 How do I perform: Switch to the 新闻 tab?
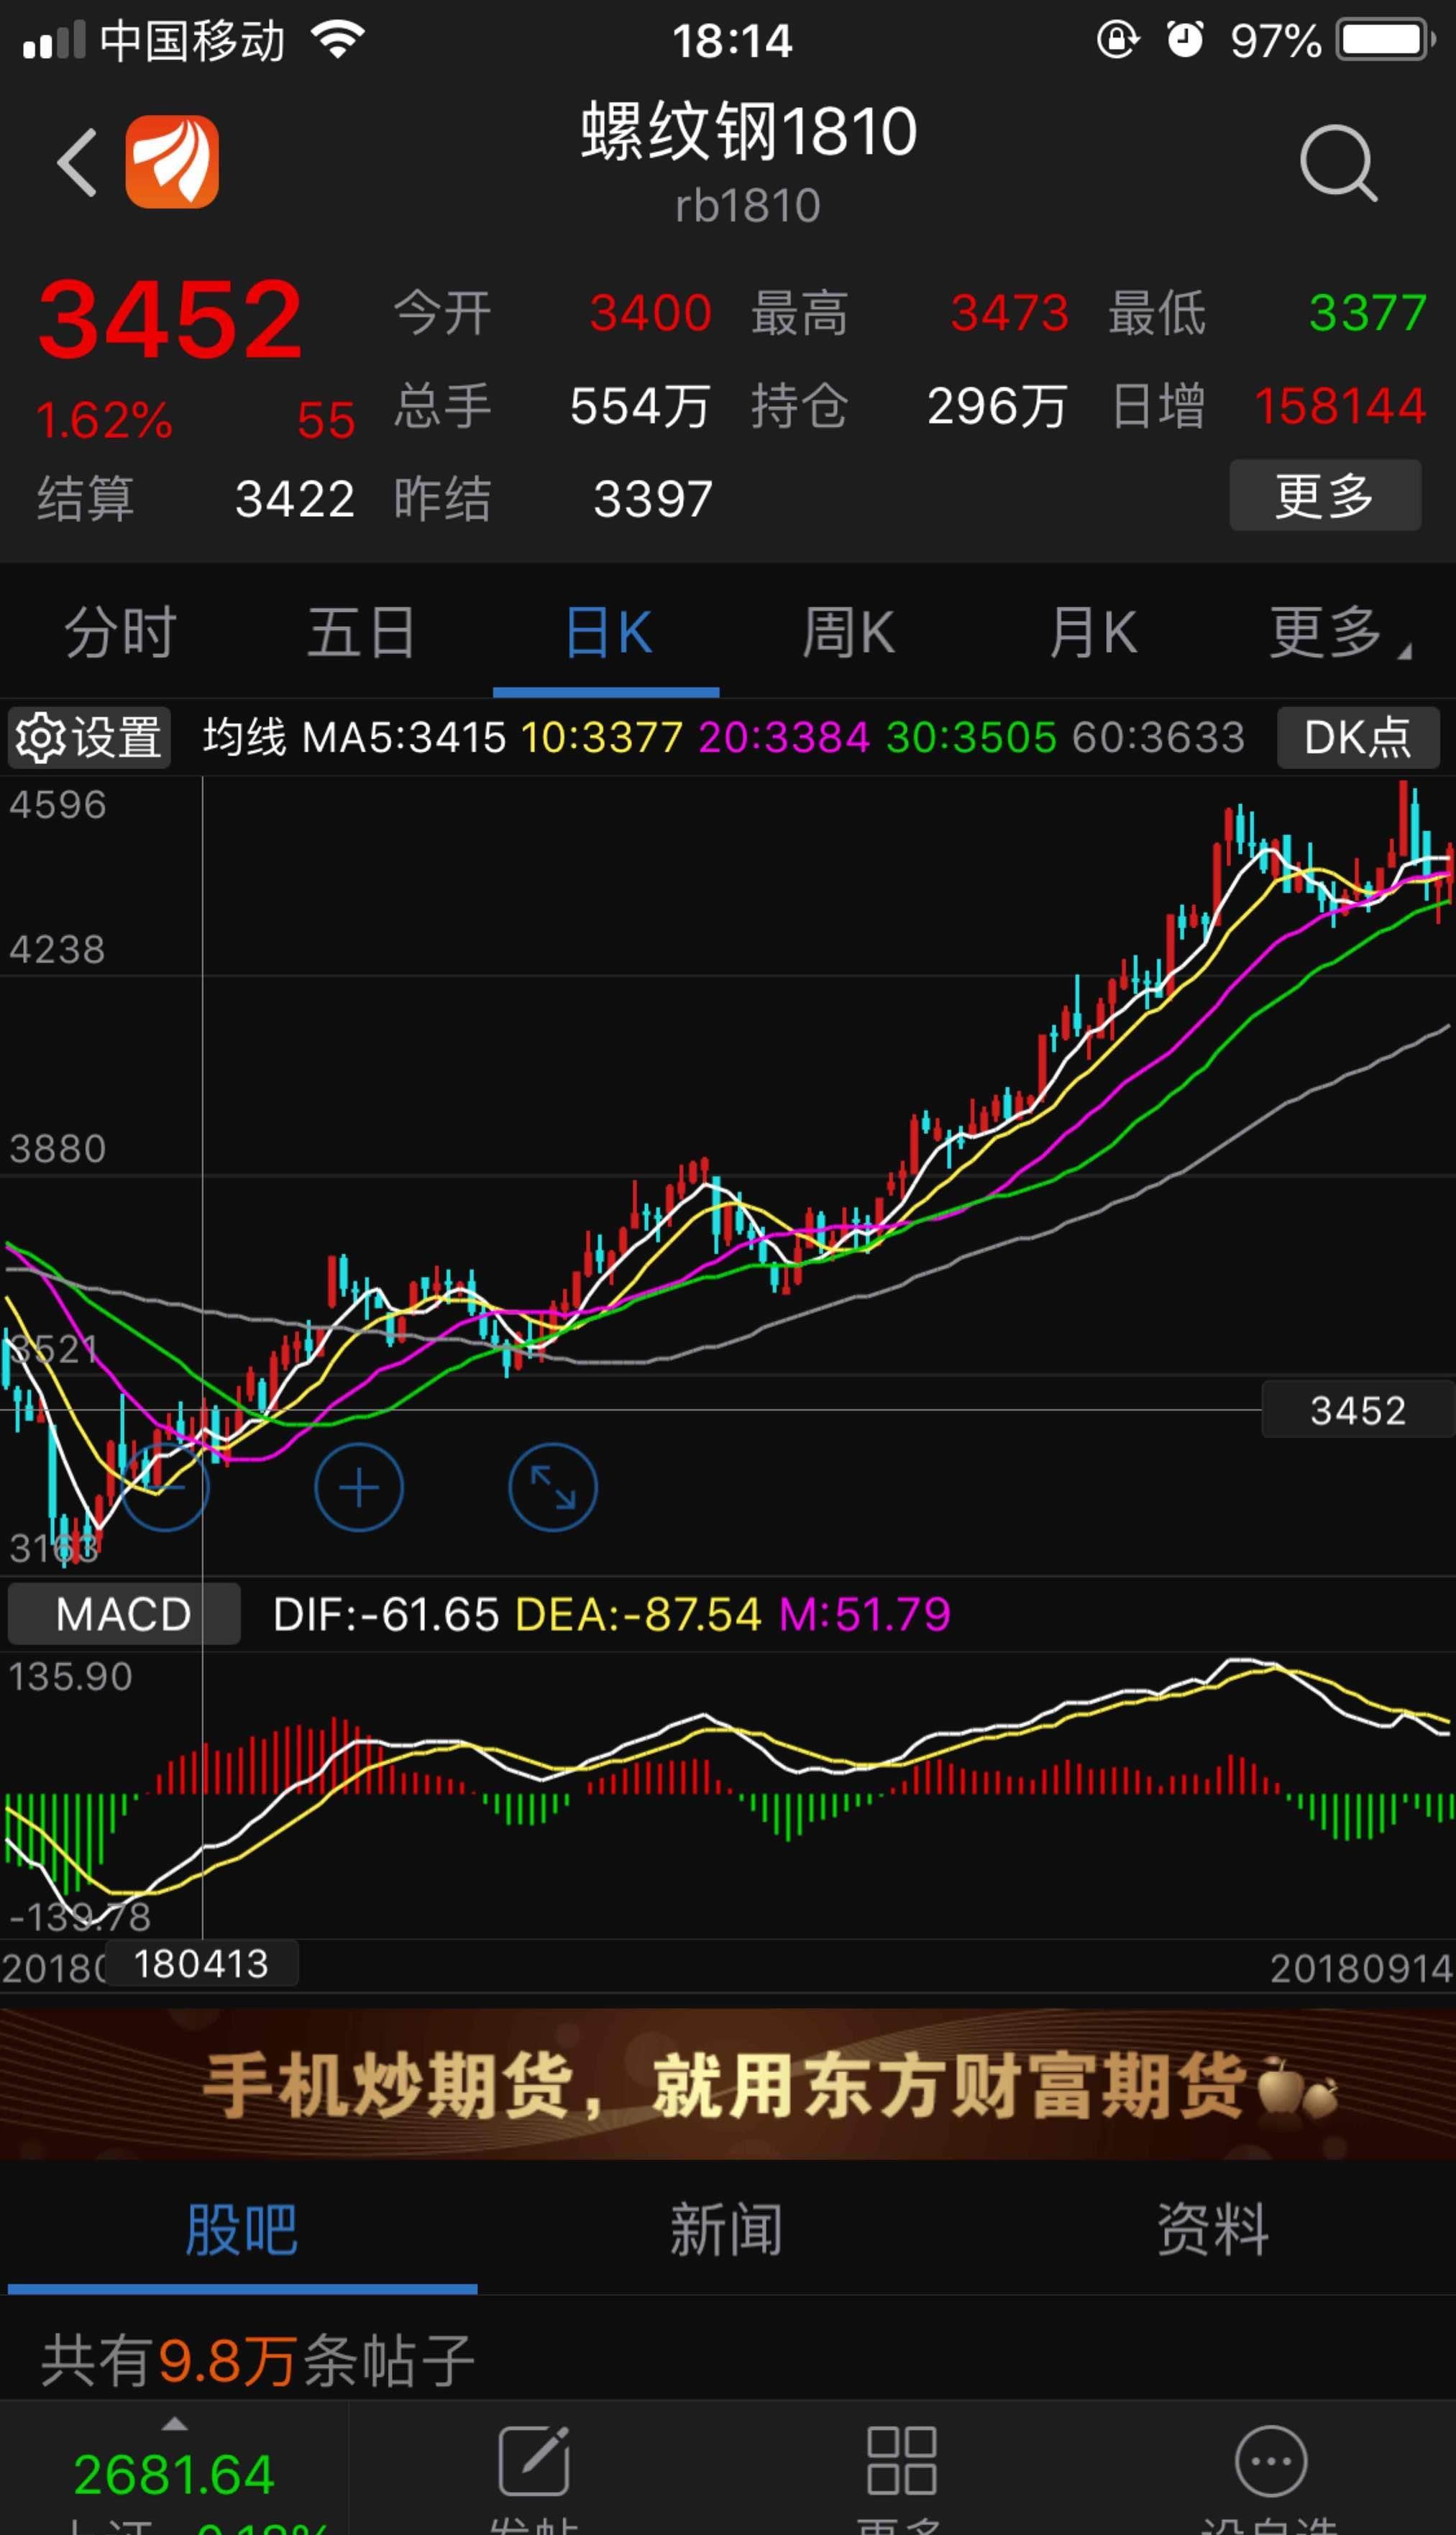pos(727,2227)
